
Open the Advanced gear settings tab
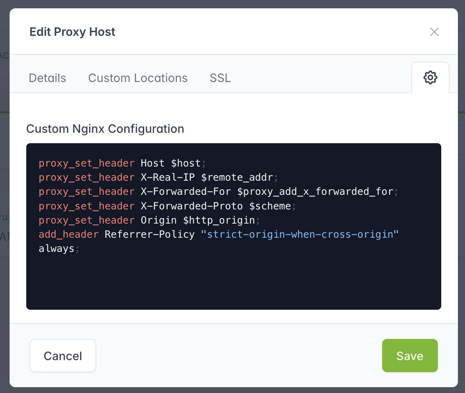click(430, 78)
